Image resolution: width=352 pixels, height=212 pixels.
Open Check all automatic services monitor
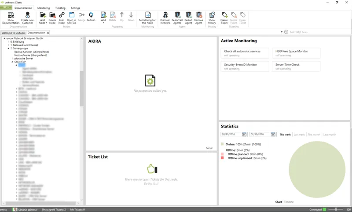click(245, 53)
